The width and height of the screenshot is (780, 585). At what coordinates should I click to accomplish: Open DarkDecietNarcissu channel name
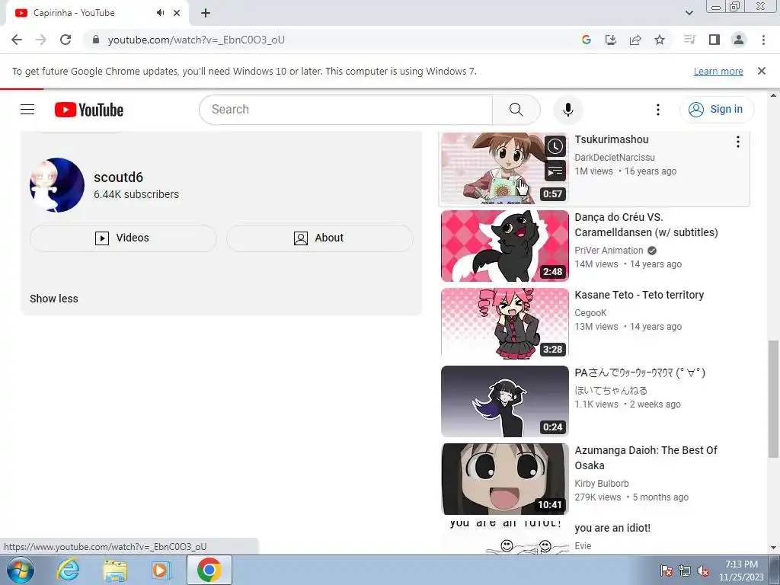click(x=615, y=157)
